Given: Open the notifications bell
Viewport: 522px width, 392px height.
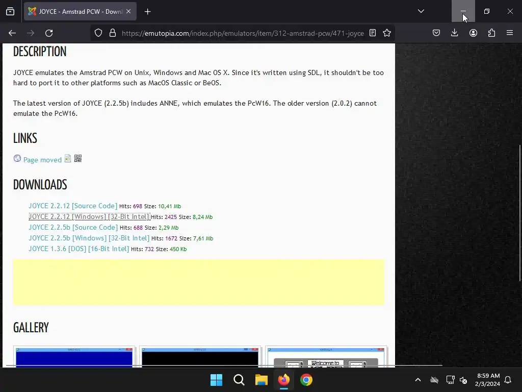Looking at the screenshot, I should click(508, 380).
